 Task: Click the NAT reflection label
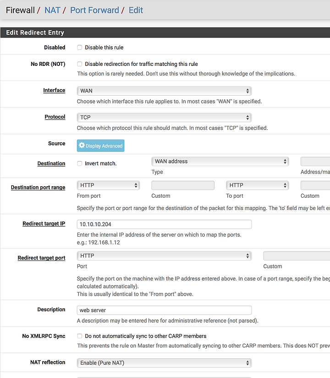(x=48, y=362)
